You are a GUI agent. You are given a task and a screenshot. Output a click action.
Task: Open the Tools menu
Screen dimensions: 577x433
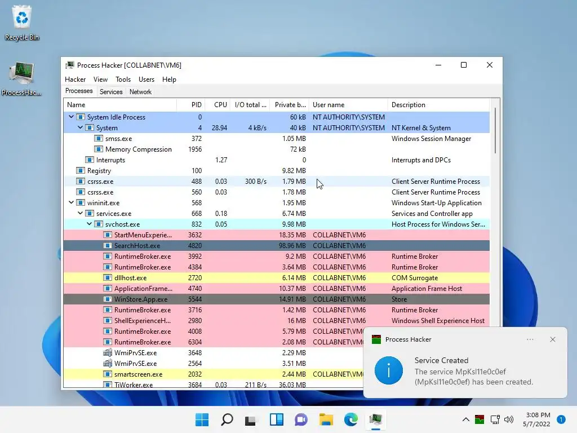pyautogui.click(x=123, y=79)
